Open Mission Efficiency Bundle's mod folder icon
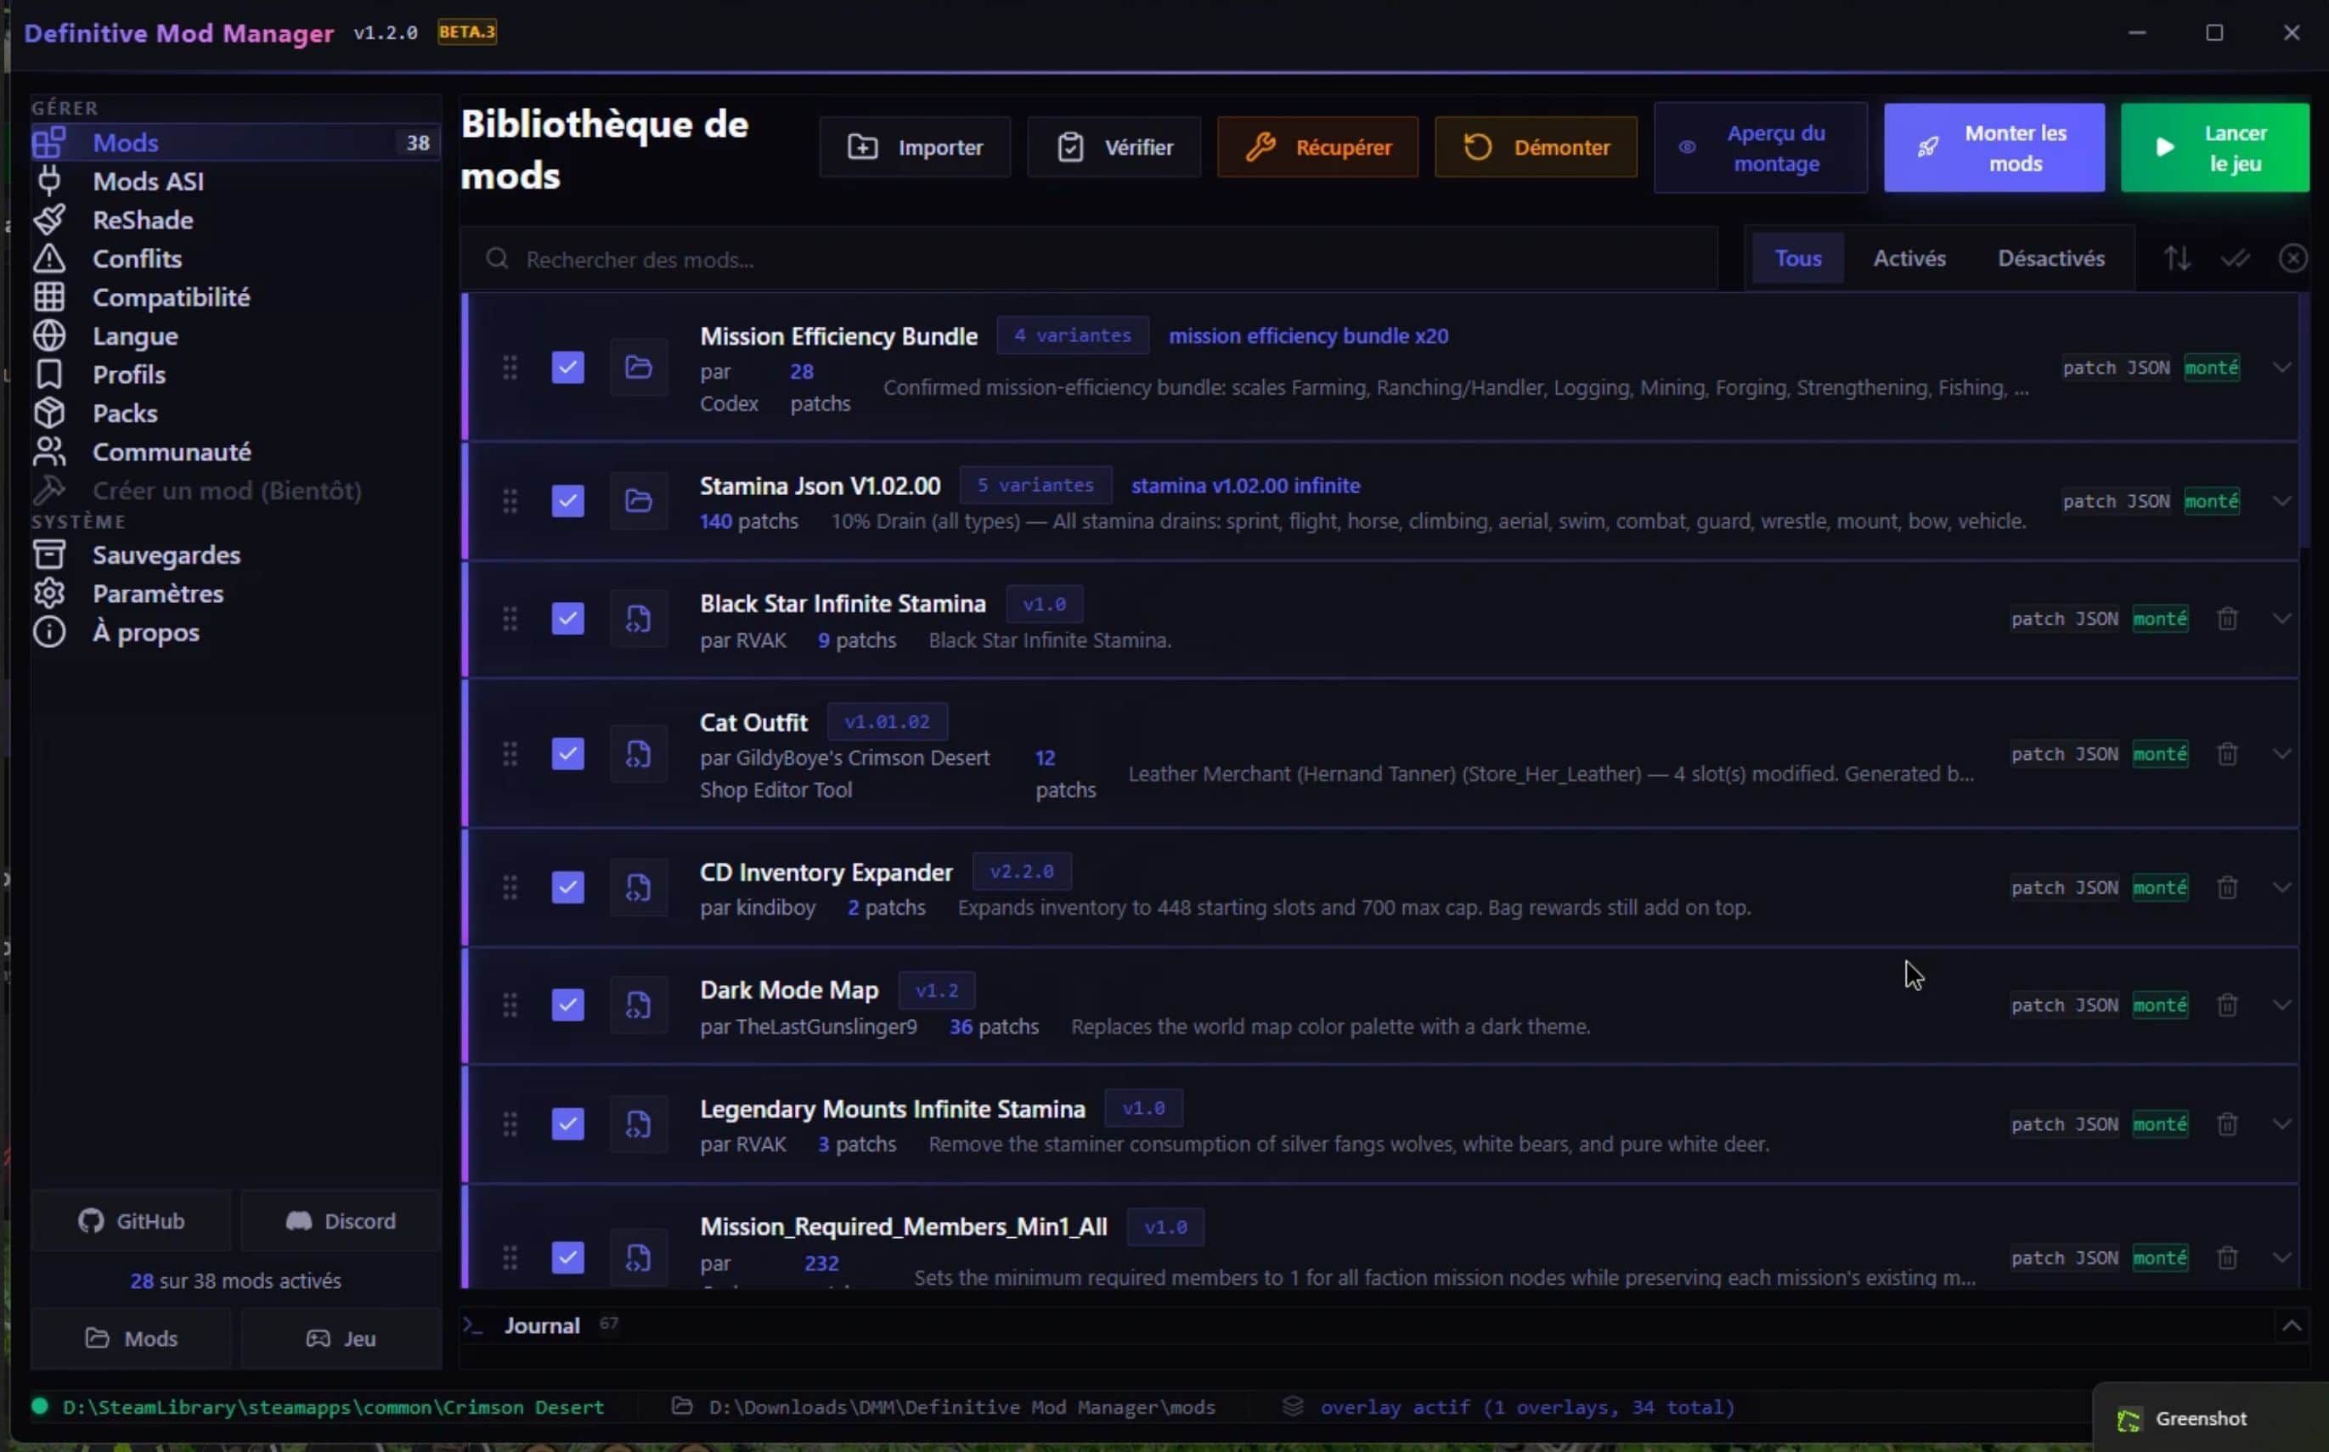 pos(639,367)
